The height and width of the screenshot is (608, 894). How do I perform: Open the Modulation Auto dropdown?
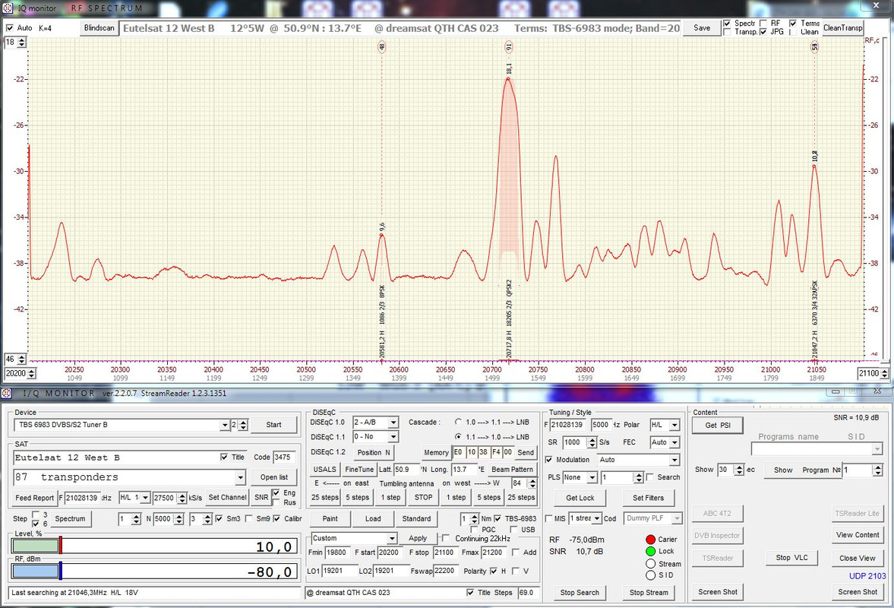coord(674,460)
